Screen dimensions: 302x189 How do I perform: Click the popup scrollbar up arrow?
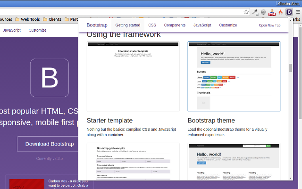click(291, 20)
